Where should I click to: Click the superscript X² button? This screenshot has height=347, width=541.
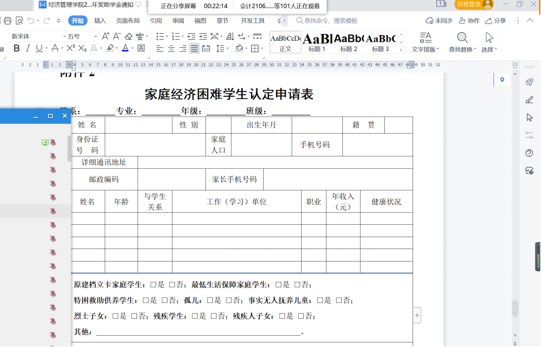click(71, 49)
